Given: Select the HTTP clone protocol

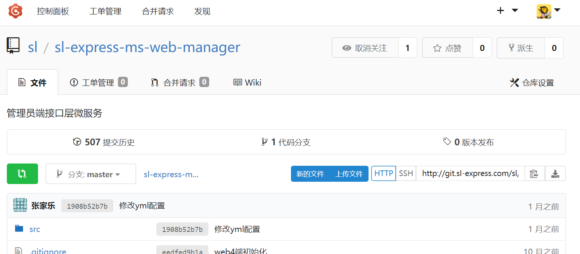Looking at the screenshot, I should (x=383, y=173).
